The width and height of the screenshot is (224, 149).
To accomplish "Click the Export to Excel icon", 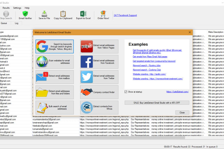I will coord(83,15).
